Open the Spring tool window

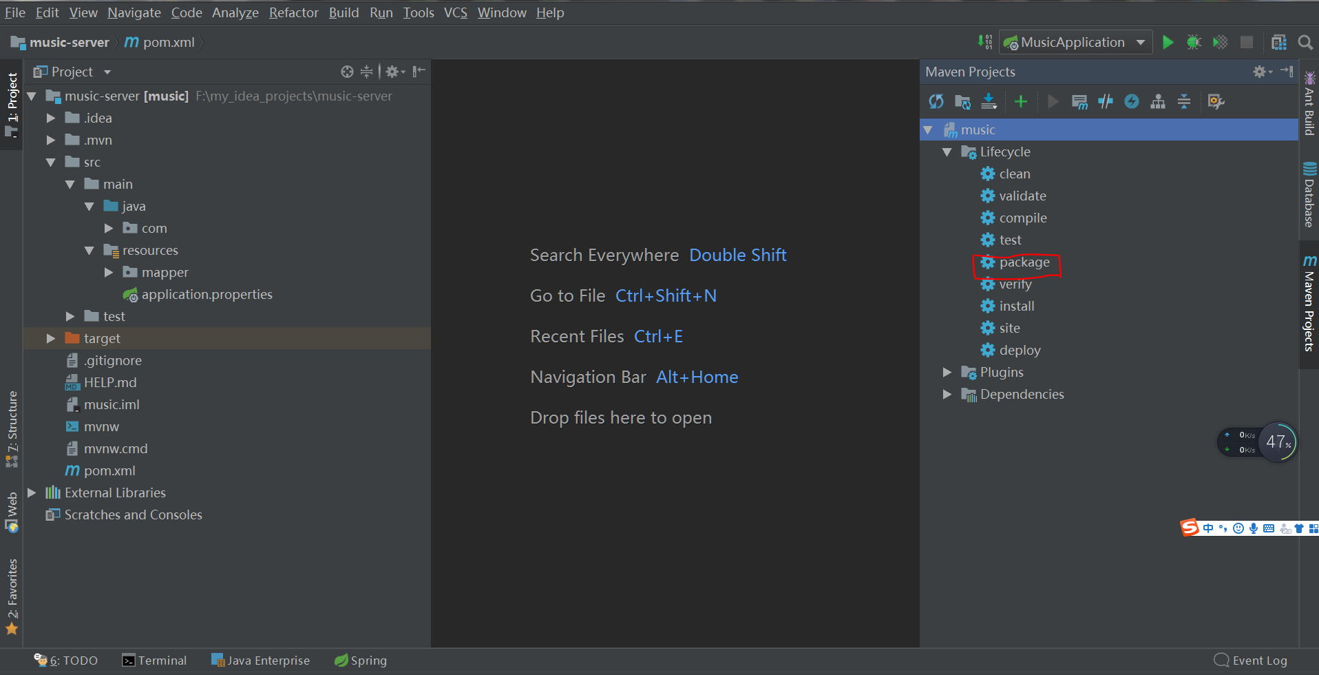click(361, 661)
